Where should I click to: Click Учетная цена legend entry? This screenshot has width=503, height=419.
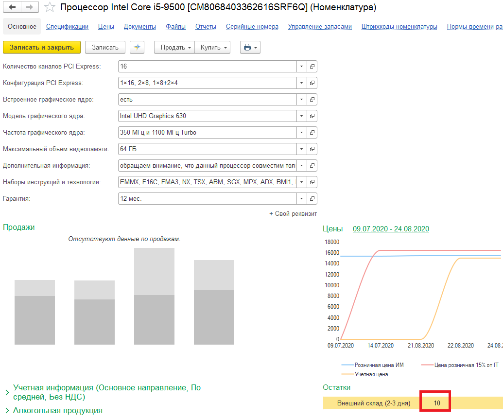[365, 374]
